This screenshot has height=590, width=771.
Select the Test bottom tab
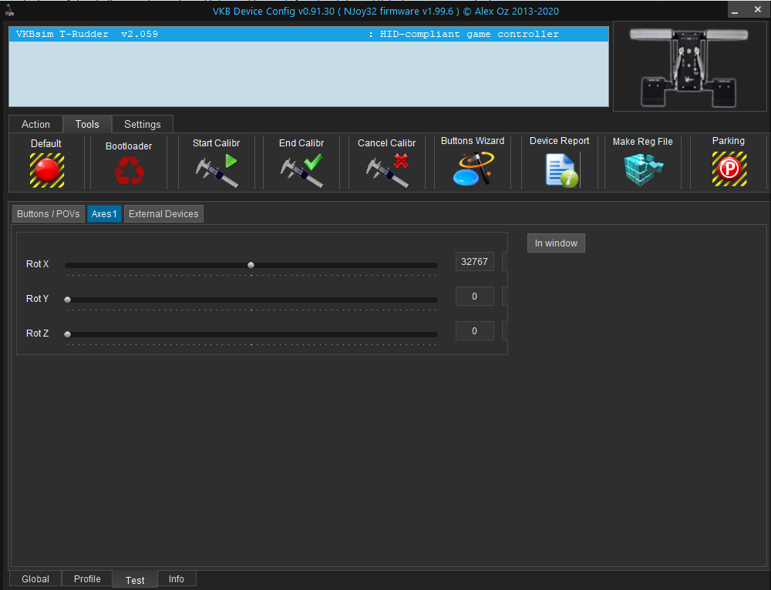pyautogui.click(x=135, y=580)
